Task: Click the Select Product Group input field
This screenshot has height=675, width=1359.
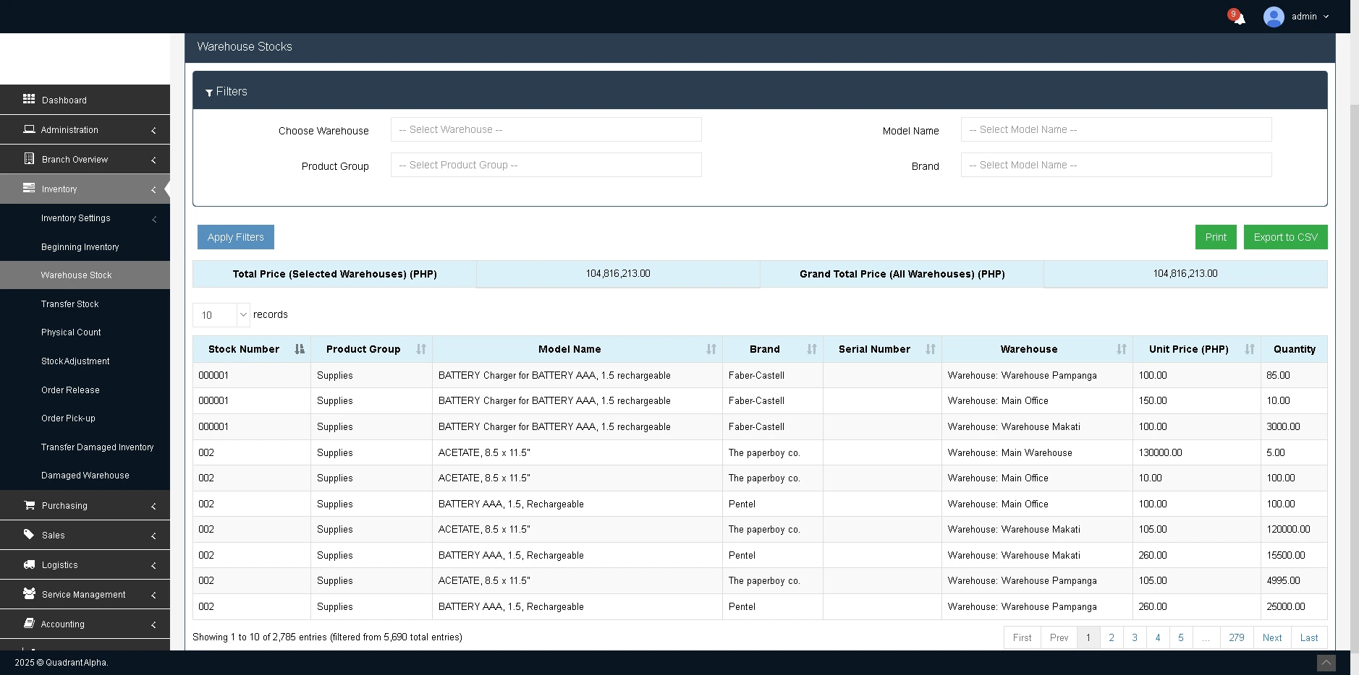Action: [545, 165]
